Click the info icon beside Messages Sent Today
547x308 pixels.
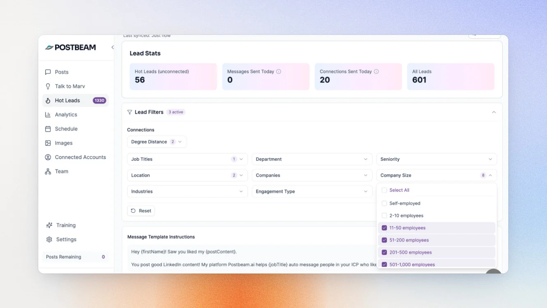tap(279, 71)
